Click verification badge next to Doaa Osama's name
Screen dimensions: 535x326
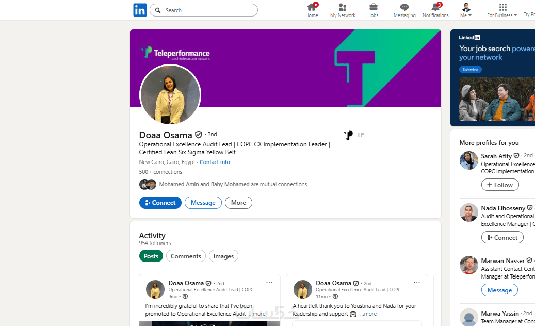(x=199, y=135)
